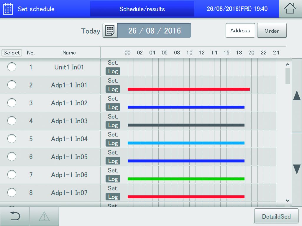Open the 26 / 08 / 2016 date field
Image resolution: width=302 pixels, height=226 pixels.
point(154,31)
